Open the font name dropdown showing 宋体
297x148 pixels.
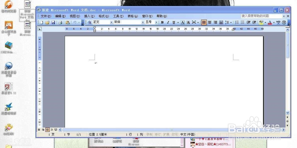(143, 22)
